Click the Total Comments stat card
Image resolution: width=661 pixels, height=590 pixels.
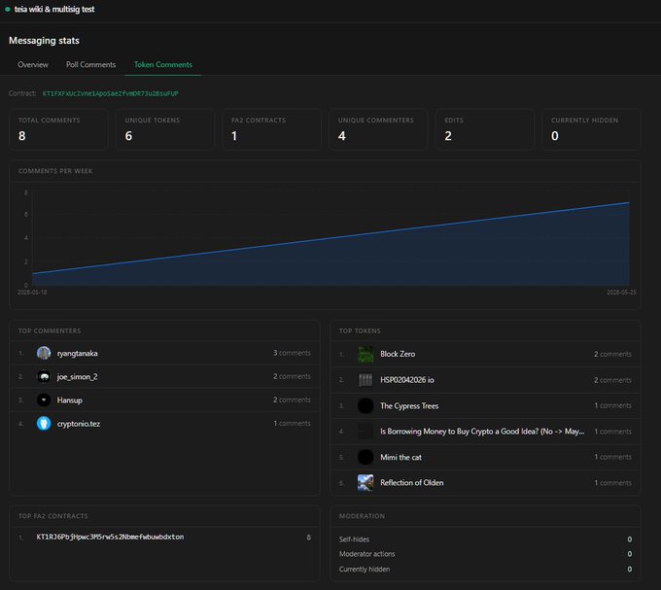pyautogui.click(x=58, y=129)
